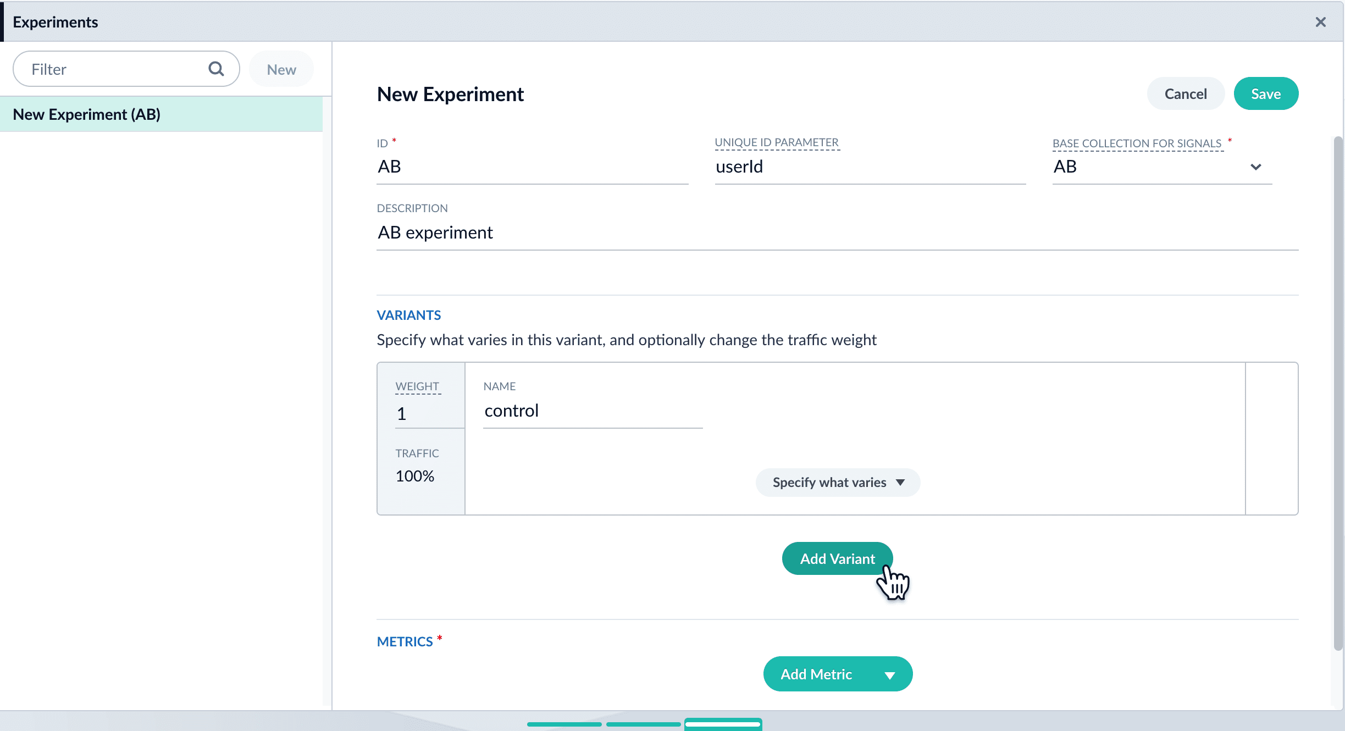Click the first progress bar segment at bottom
The height and width of the screenshot is (731, 1345).
point(564,724)
